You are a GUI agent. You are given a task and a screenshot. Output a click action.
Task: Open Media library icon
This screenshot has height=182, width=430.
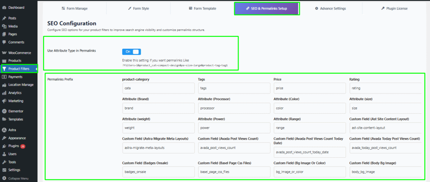pos(4,26)
